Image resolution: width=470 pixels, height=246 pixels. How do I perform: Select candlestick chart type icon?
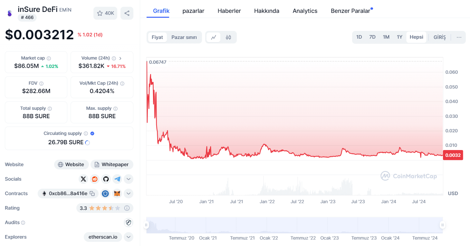click(x=228, y=37)
